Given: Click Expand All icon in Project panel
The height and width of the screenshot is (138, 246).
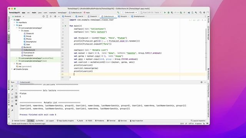Looking at the screenshot, I should [x=47, y=16].
